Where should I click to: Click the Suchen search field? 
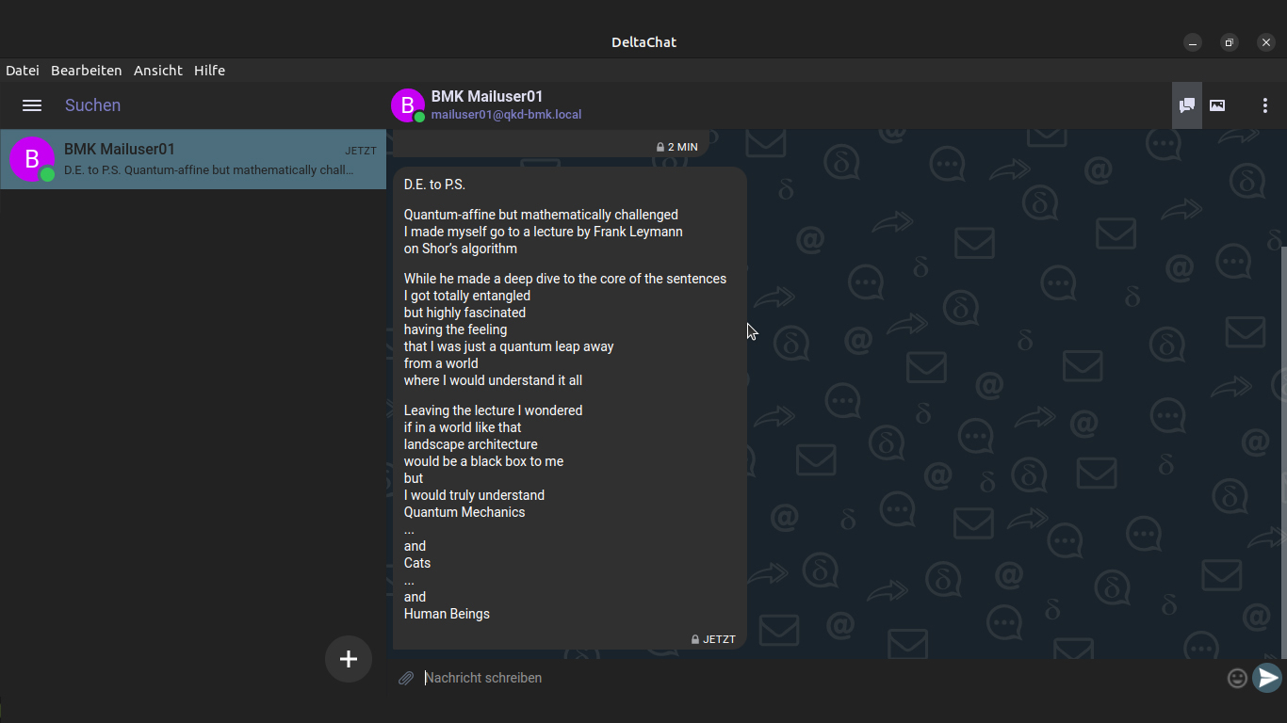[188, 105]
